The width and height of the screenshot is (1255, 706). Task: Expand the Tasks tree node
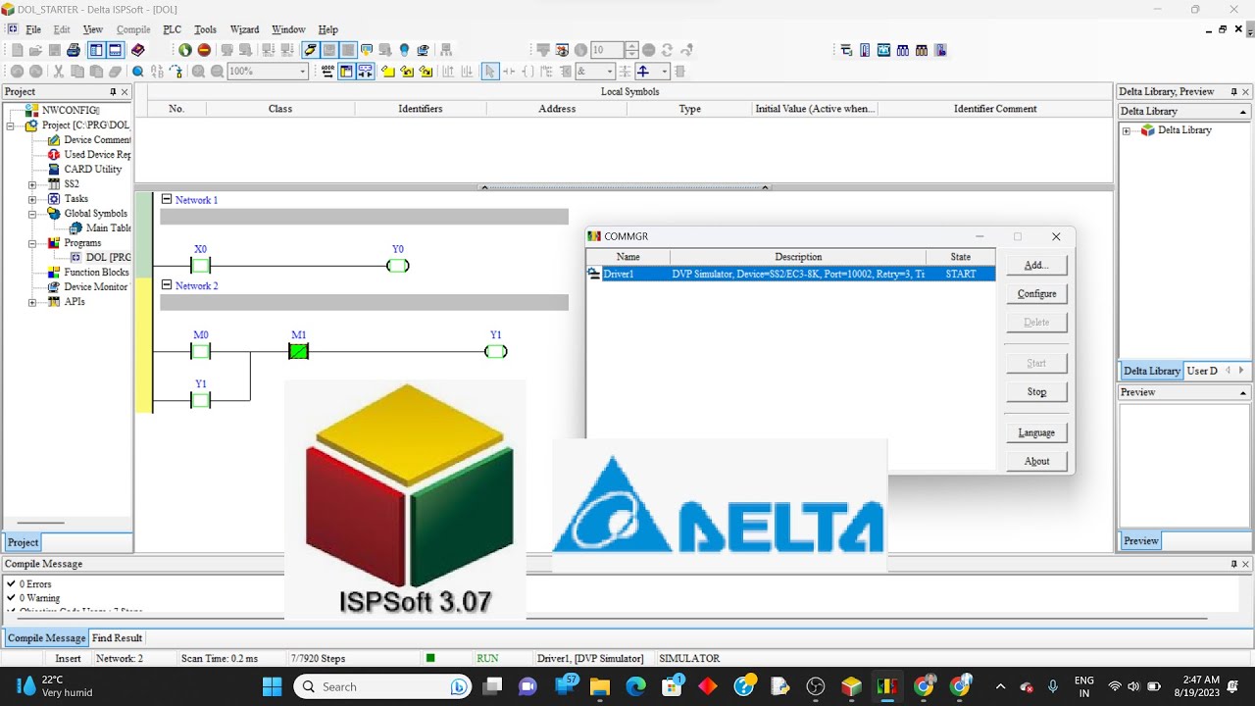(32, 199)
